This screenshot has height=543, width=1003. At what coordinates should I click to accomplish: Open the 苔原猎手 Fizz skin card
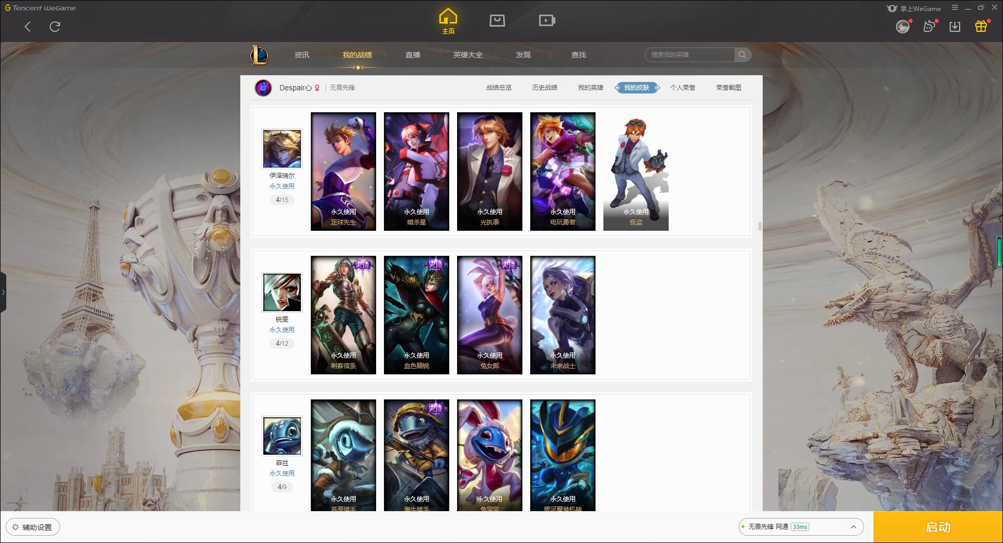(x=343, y=455)
